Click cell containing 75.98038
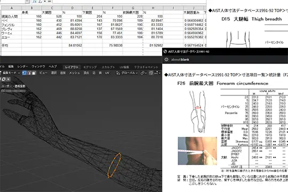The width and height of the screenshot is (288, 192). (113, 45)
